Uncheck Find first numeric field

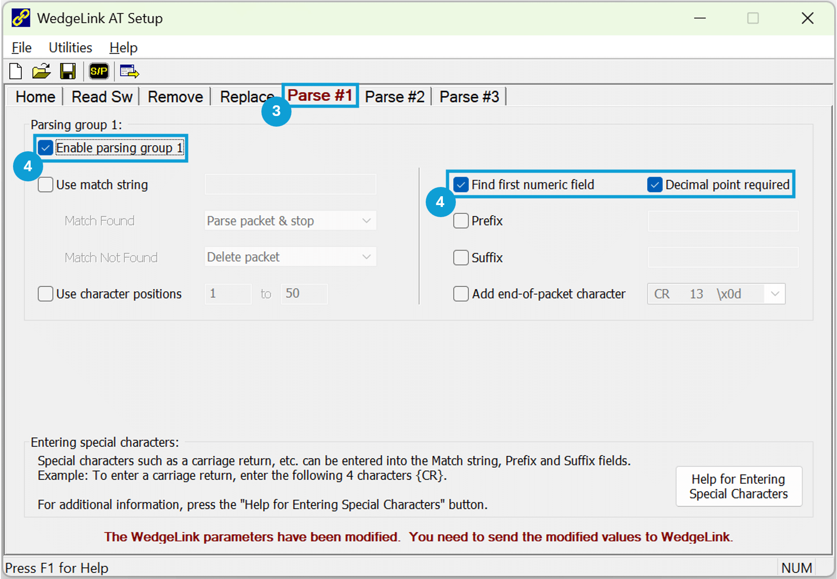(460, 184)
